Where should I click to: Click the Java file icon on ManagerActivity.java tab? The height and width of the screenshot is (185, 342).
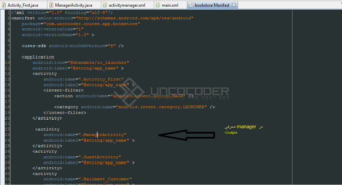tap(51, 5)
